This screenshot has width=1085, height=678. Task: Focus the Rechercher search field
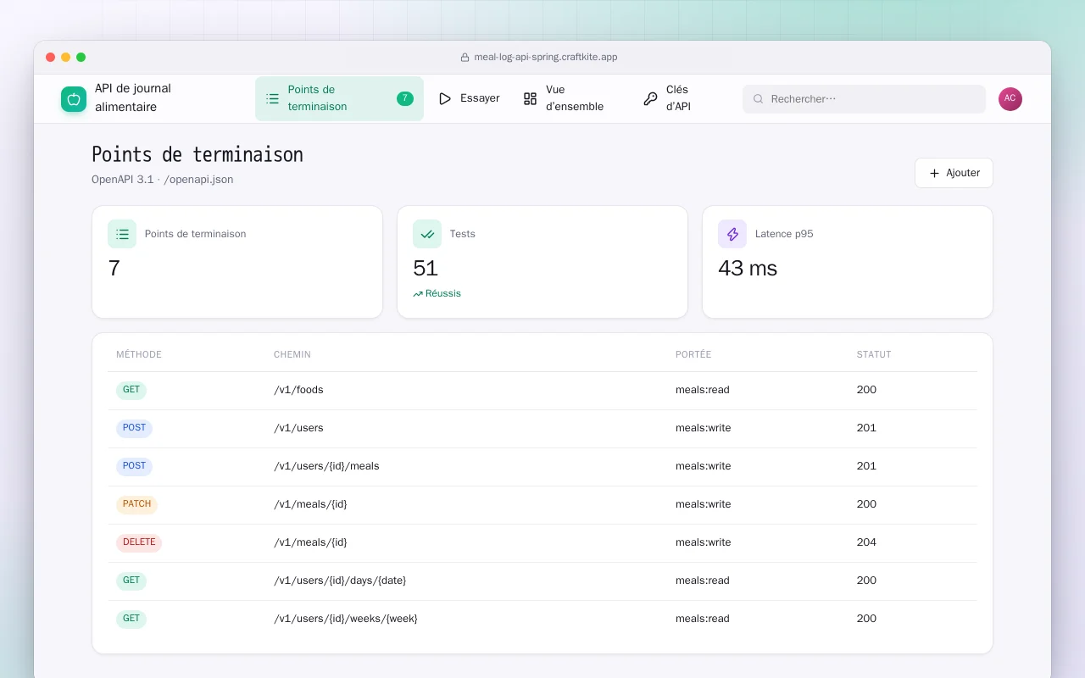pos(864,99)
